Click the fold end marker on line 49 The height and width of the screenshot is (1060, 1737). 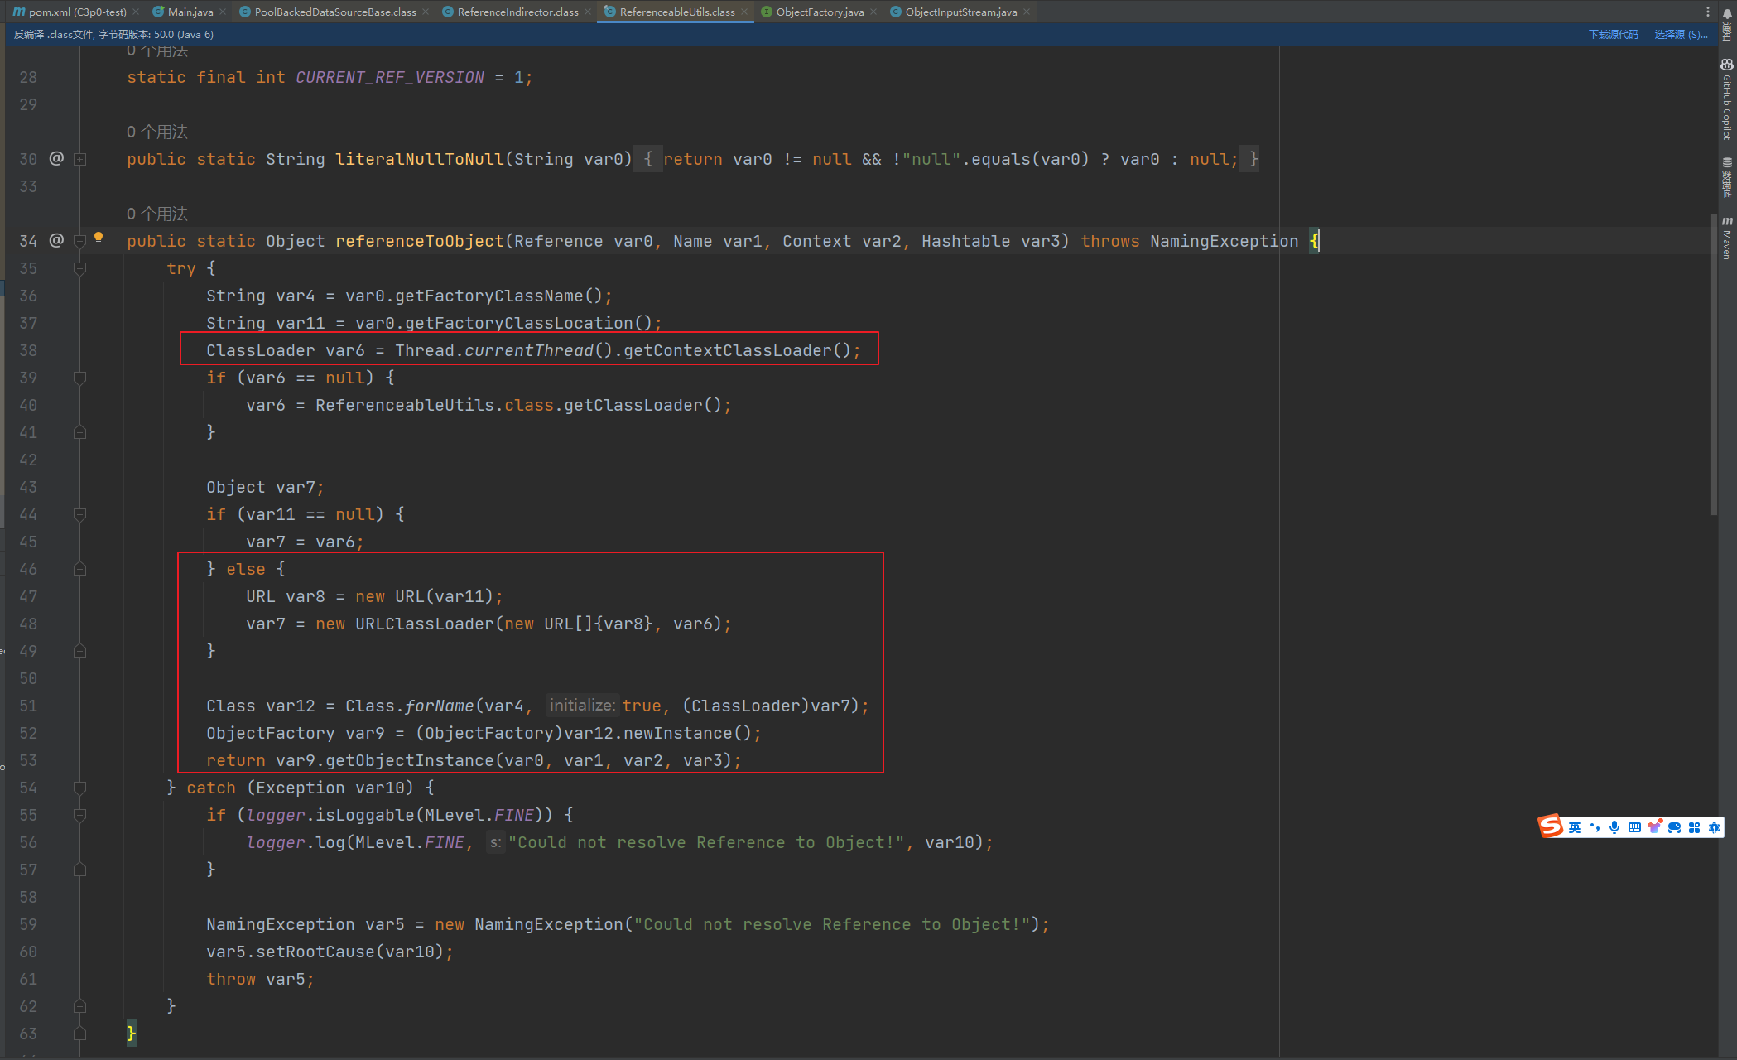(80, 651)
